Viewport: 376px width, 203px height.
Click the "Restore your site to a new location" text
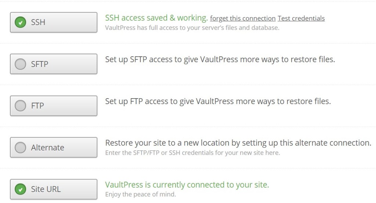pos(238,143)
